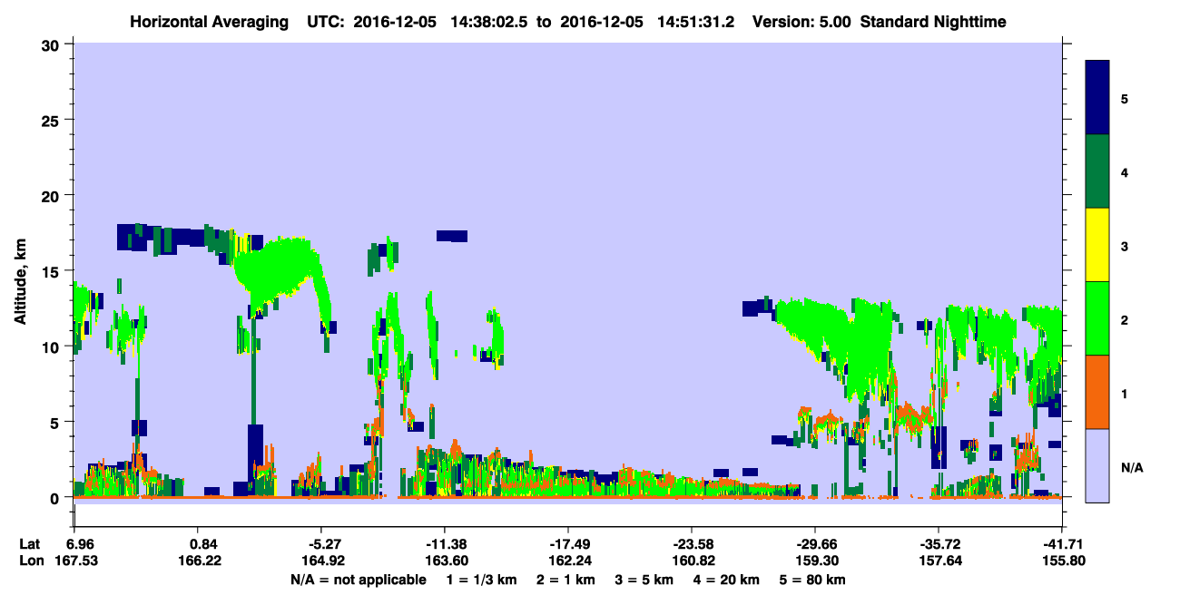The height and width of the screenshot is (605, 1180).
Task: Click the colorbar label 'N/A'
Action: pos(1131,467)
